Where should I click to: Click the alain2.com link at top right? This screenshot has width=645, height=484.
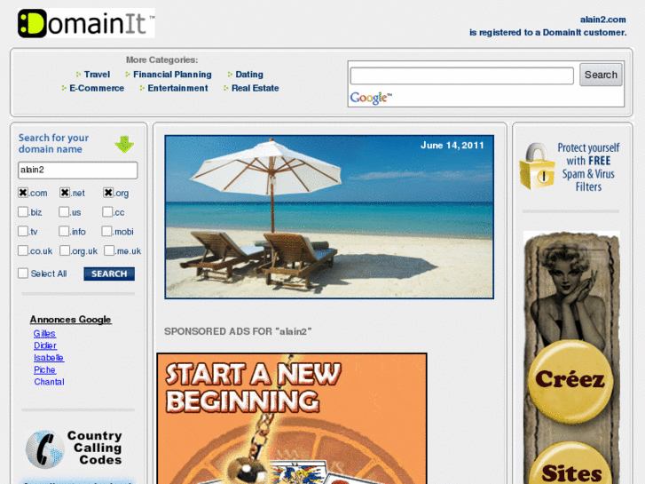point(602,20)
